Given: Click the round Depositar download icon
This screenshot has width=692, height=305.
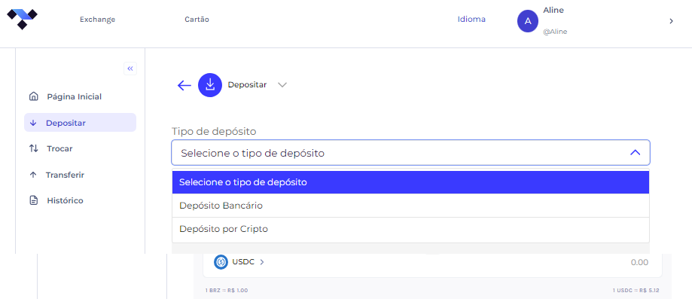Looking at the screenshot, I should 210,85.
